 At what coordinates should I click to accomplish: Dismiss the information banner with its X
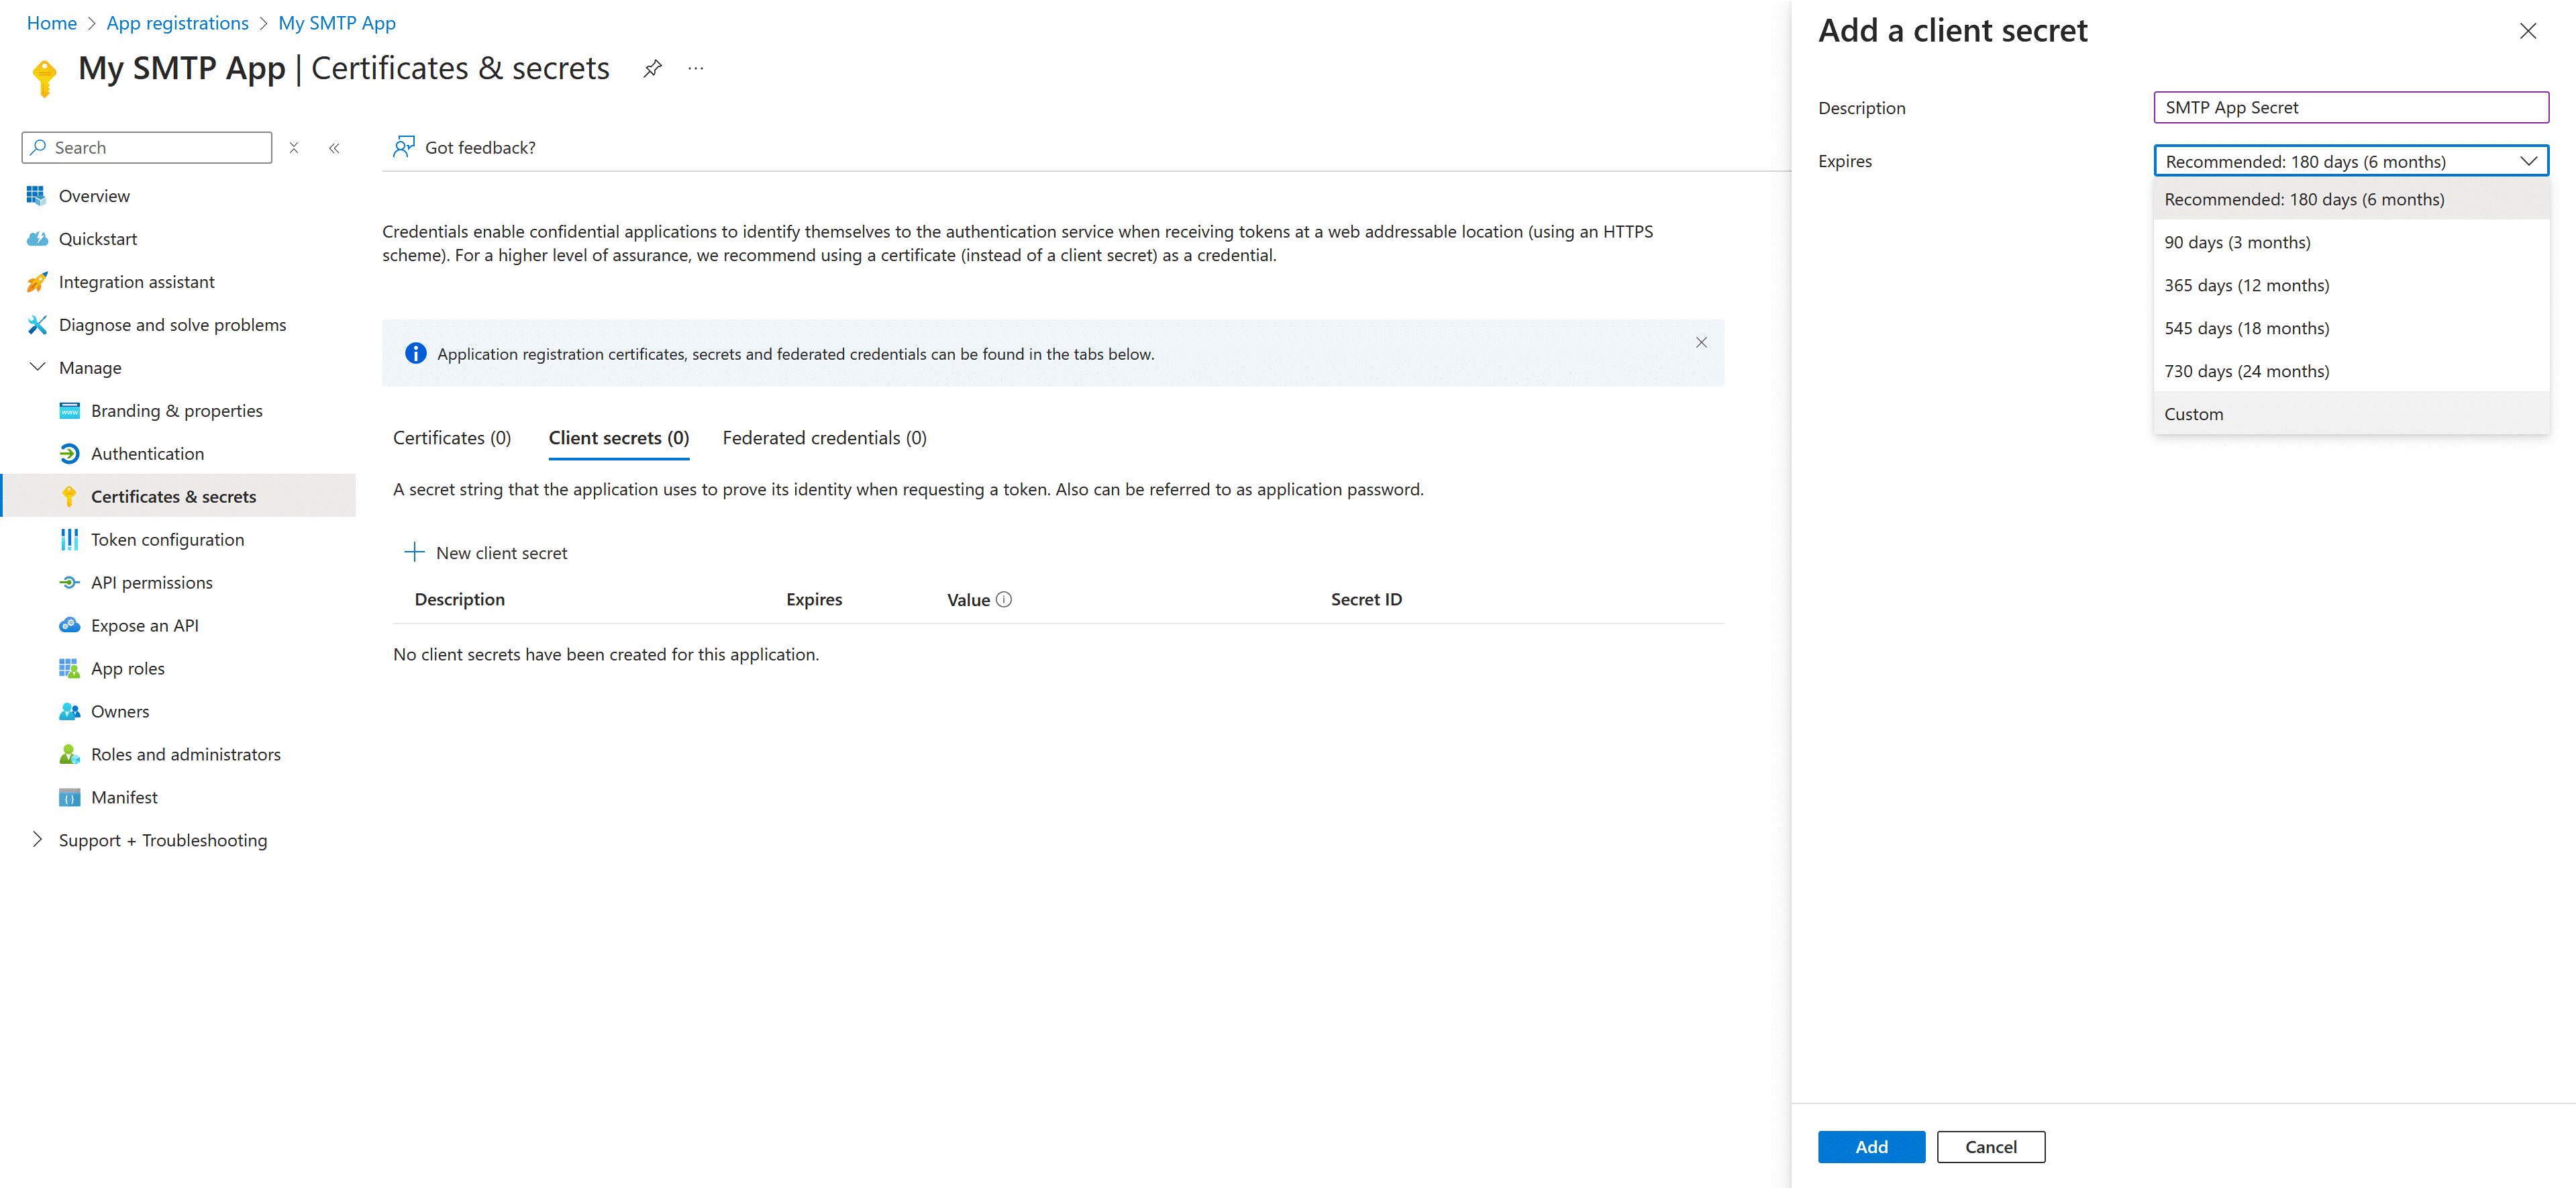coord(1701,343)
